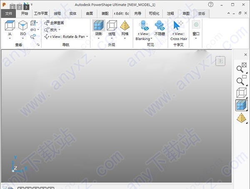Screen dimensions: 250x189
Task: Open the 实体 ribbon tab
Action: point(73,13)
